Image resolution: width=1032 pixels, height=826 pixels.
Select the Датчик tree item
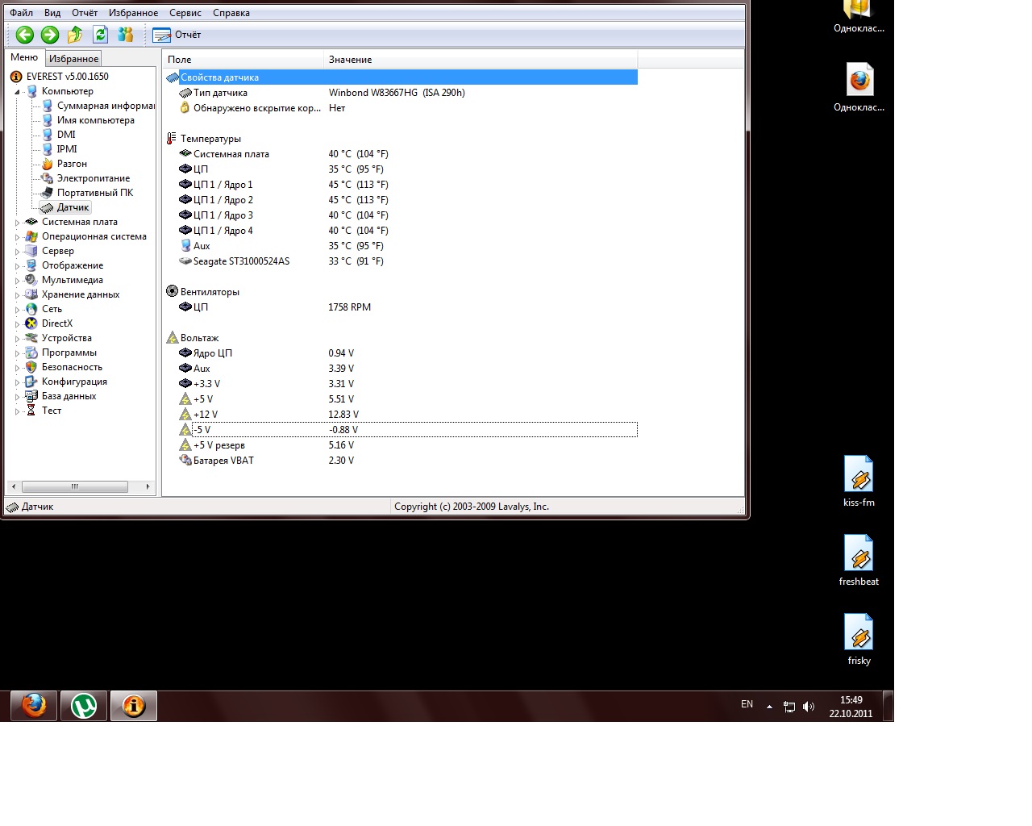point(73,207)
